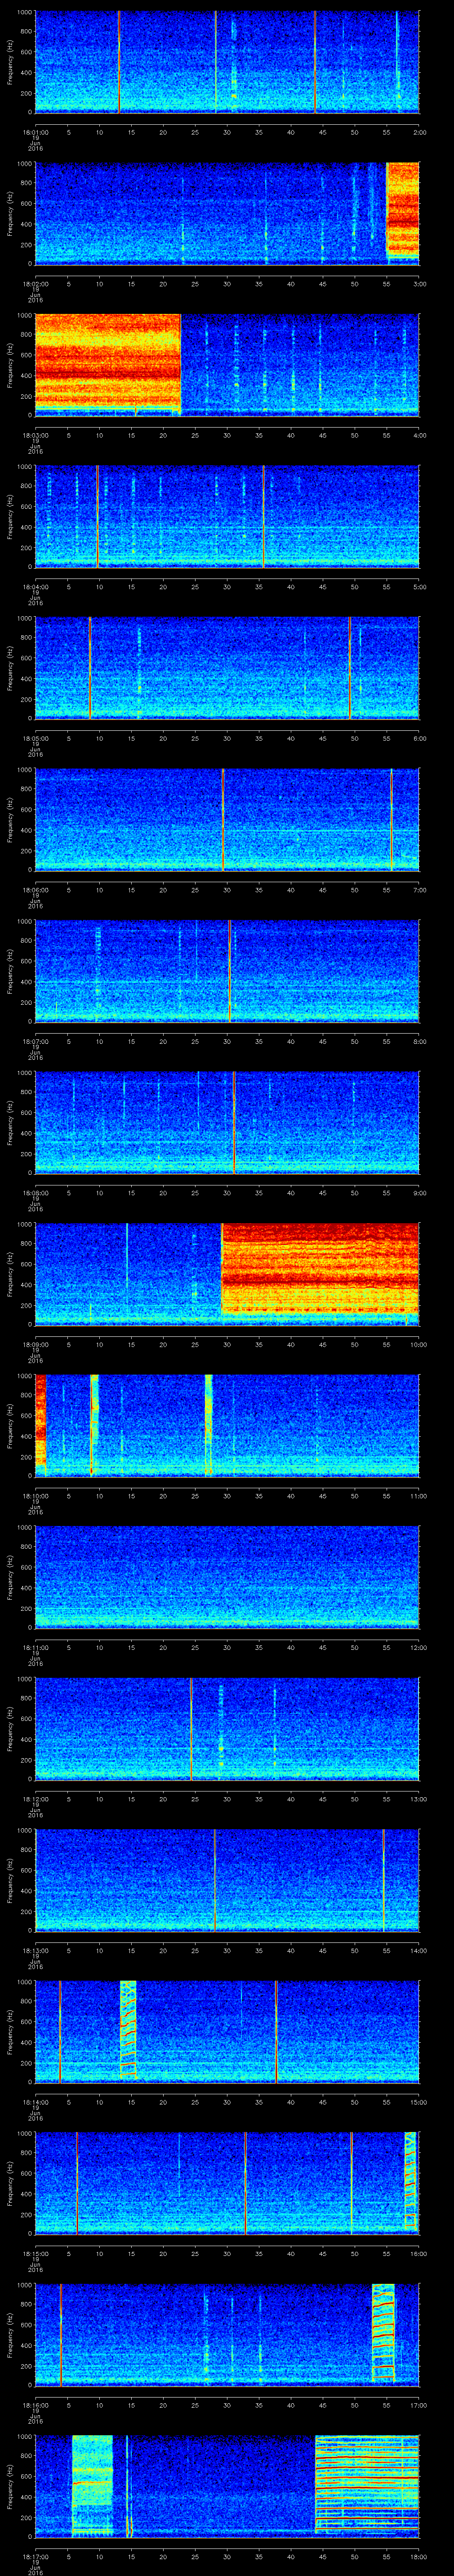Select the vertical line near 31s in 18:08:00 panel
454x2576 pixels.
tap(234, 1120)
